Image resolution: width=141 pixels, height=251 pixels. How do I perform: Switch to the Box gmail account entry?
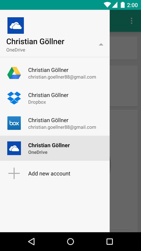pyautogui.click(x=55, y=123)
